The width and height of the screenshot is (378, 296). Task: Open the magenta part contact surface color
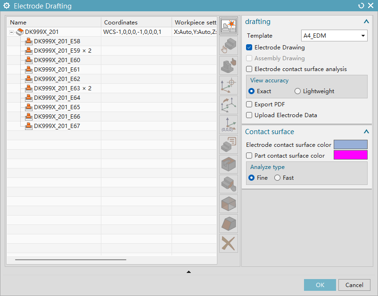[x=350, y=155]
